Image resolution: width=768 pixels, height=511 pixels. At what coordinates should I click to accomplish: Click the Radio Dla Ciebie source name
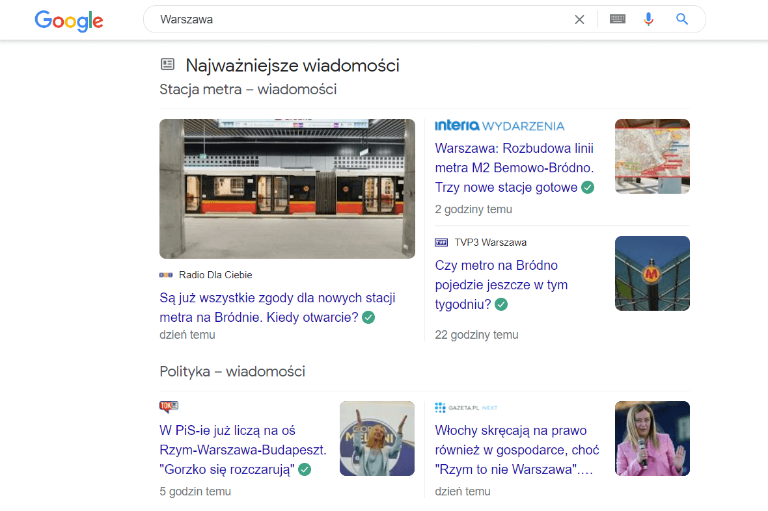tap(215, 275)
